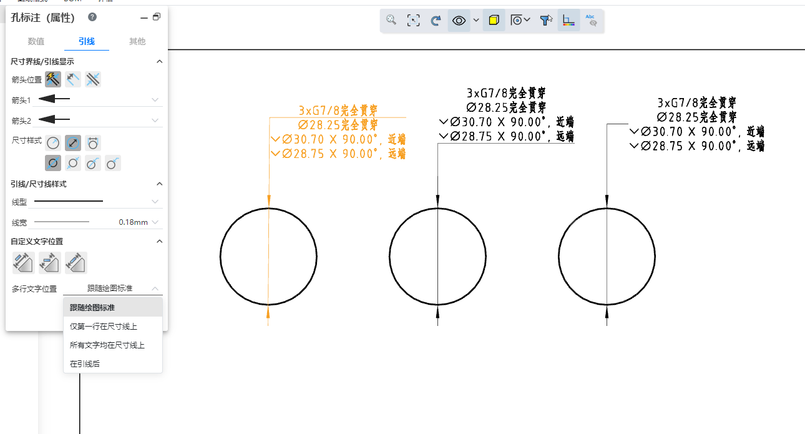
Task: Click the zoom magnifier tool in the view toolbar
Action: (x=391, y=20)
